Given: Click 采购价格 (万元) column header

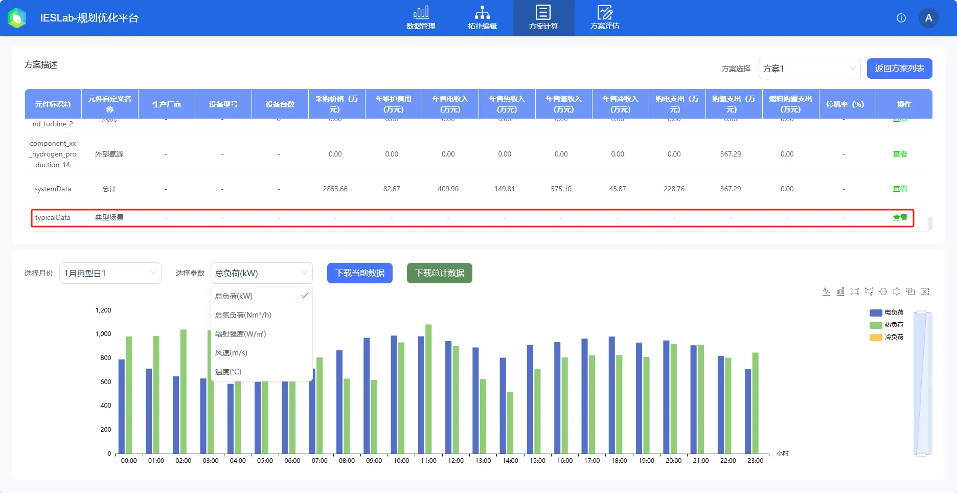Looking at the screenshot, I should (x=337, y=104).
